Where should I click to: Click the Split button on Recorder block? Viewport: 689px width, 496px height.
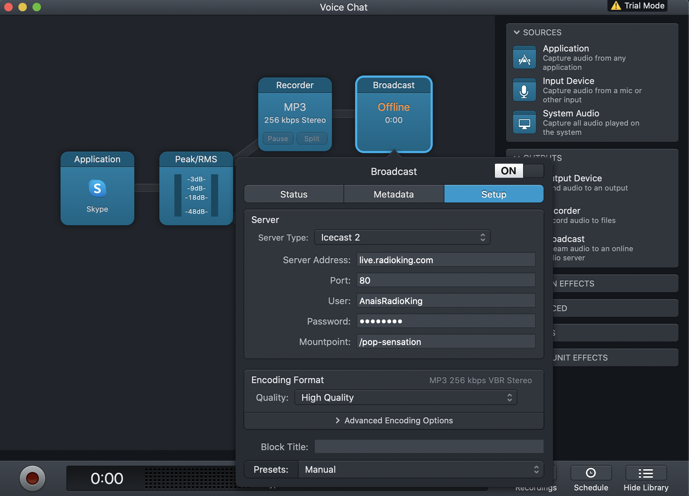click(312, 139)
